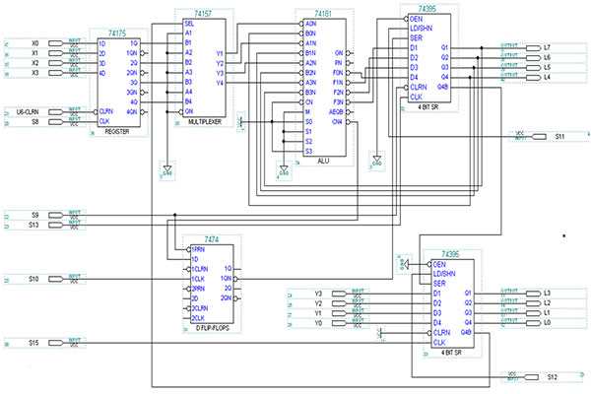Select the 74175 chip title

point(117,33)
